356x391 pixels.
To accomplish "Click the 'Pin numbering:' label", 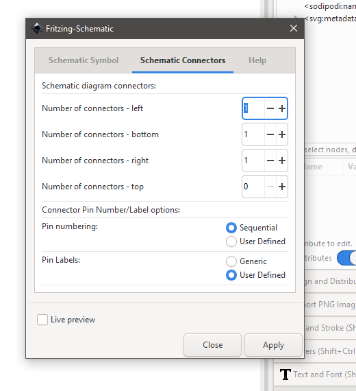I will (x=70, y=226).
